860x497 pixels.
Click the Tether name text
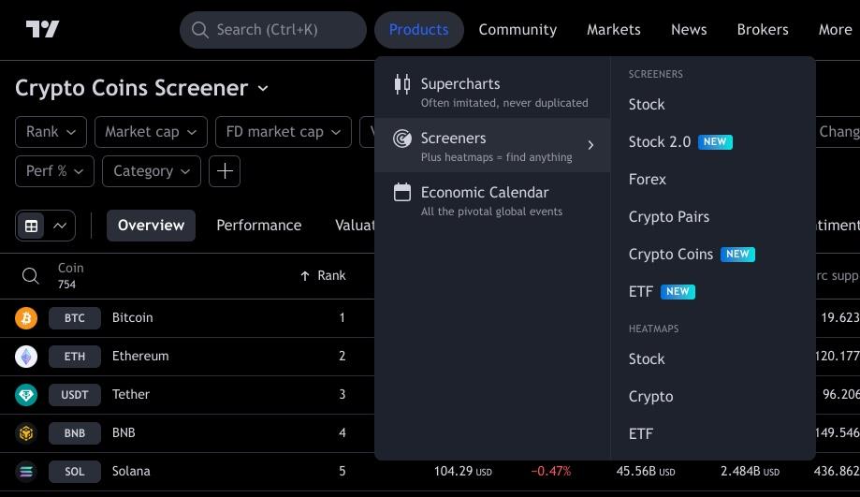130,394
